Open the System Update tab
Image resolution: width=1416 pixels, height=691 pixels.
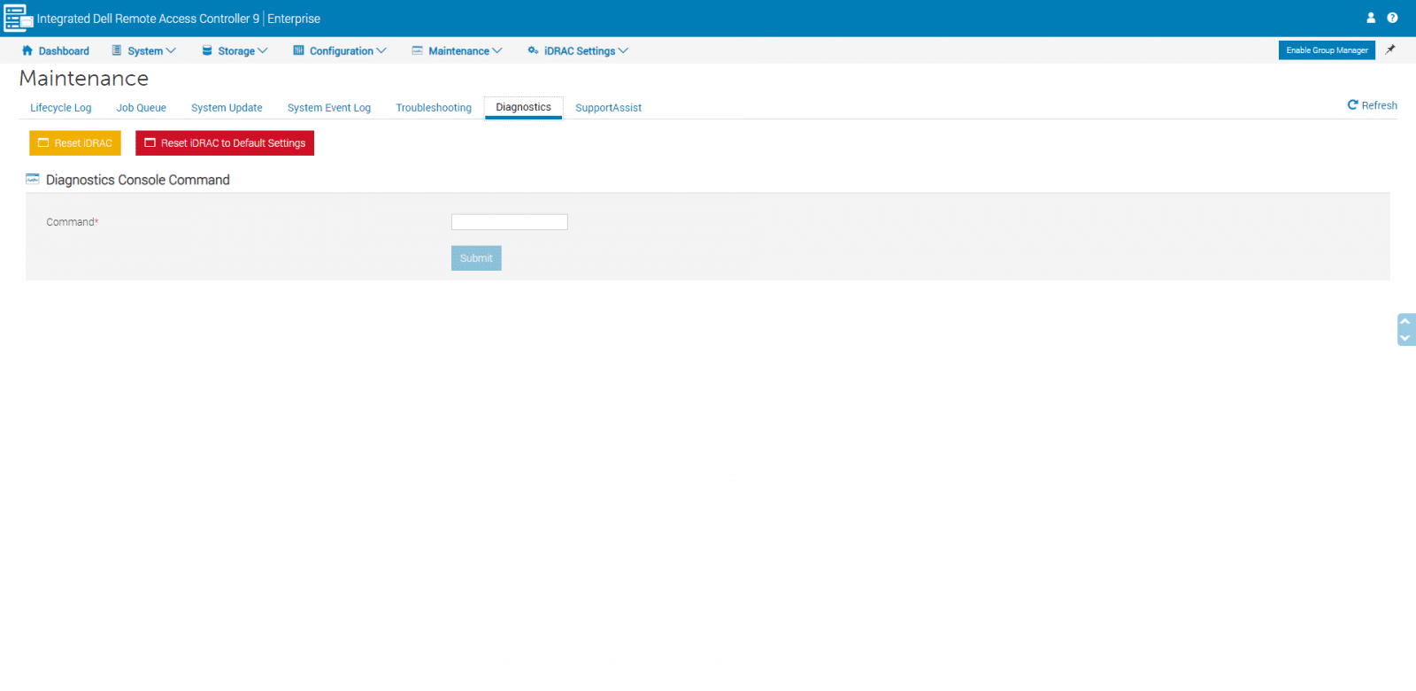(227, 108)
